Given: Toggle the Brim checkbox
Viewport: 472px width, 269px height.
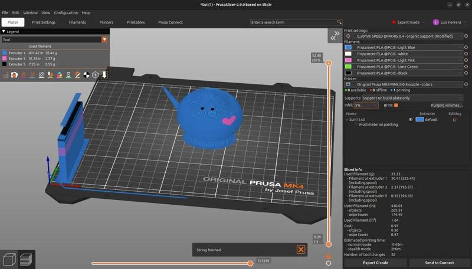Looking at the screenshot, I should [x=396, y=106].
